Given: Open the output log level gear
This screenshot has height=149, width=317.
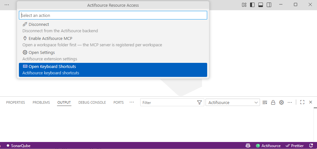Looking at the screenshot, I should coord(281,102).
